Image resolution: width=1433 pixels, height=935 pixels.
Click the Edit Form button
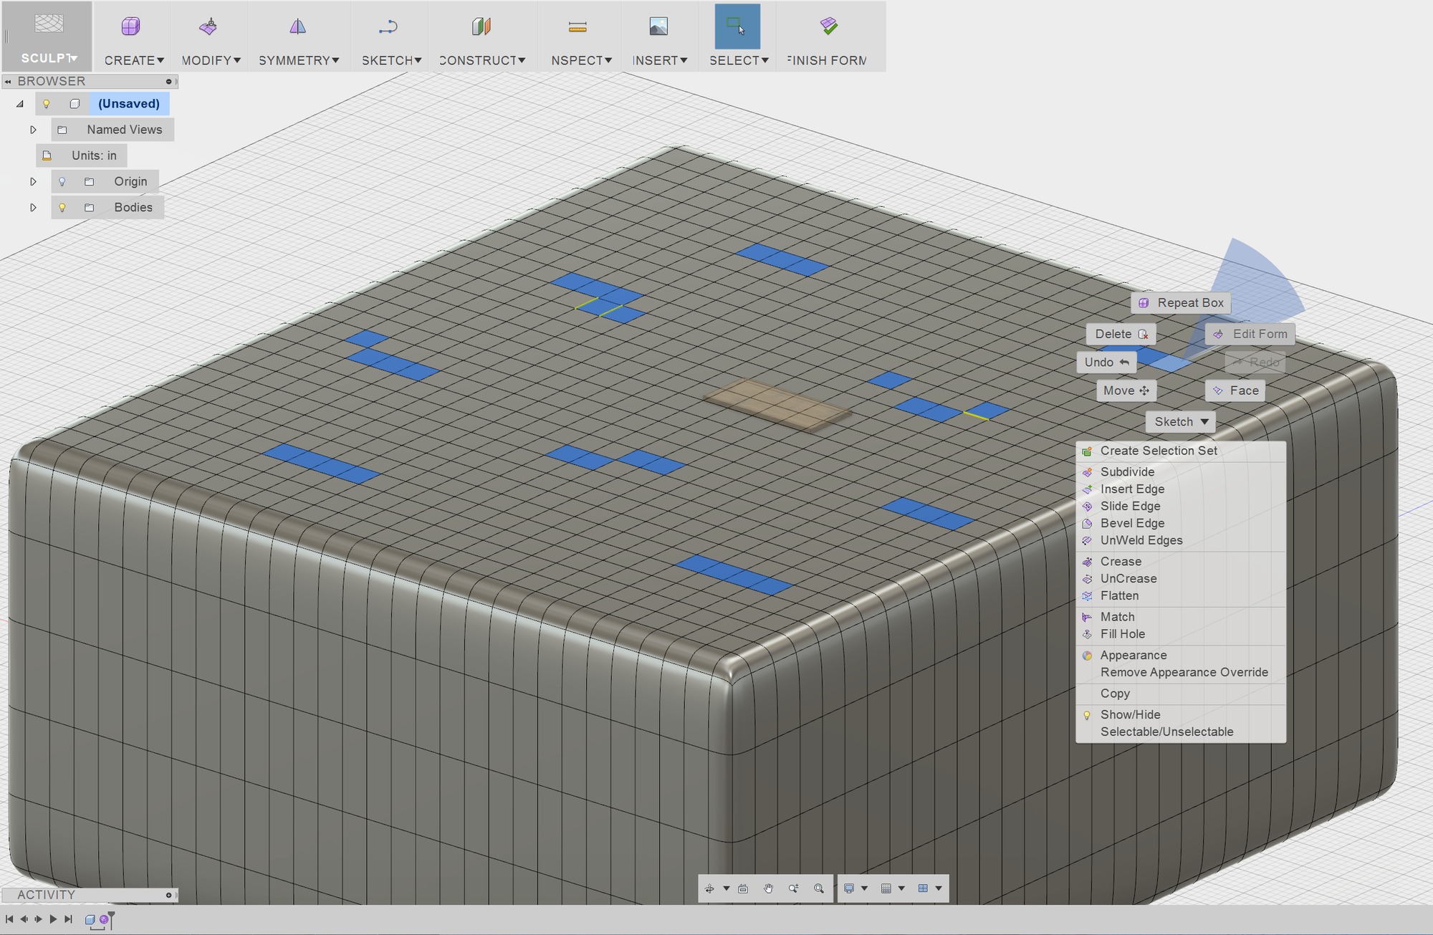coord(1250,334)
